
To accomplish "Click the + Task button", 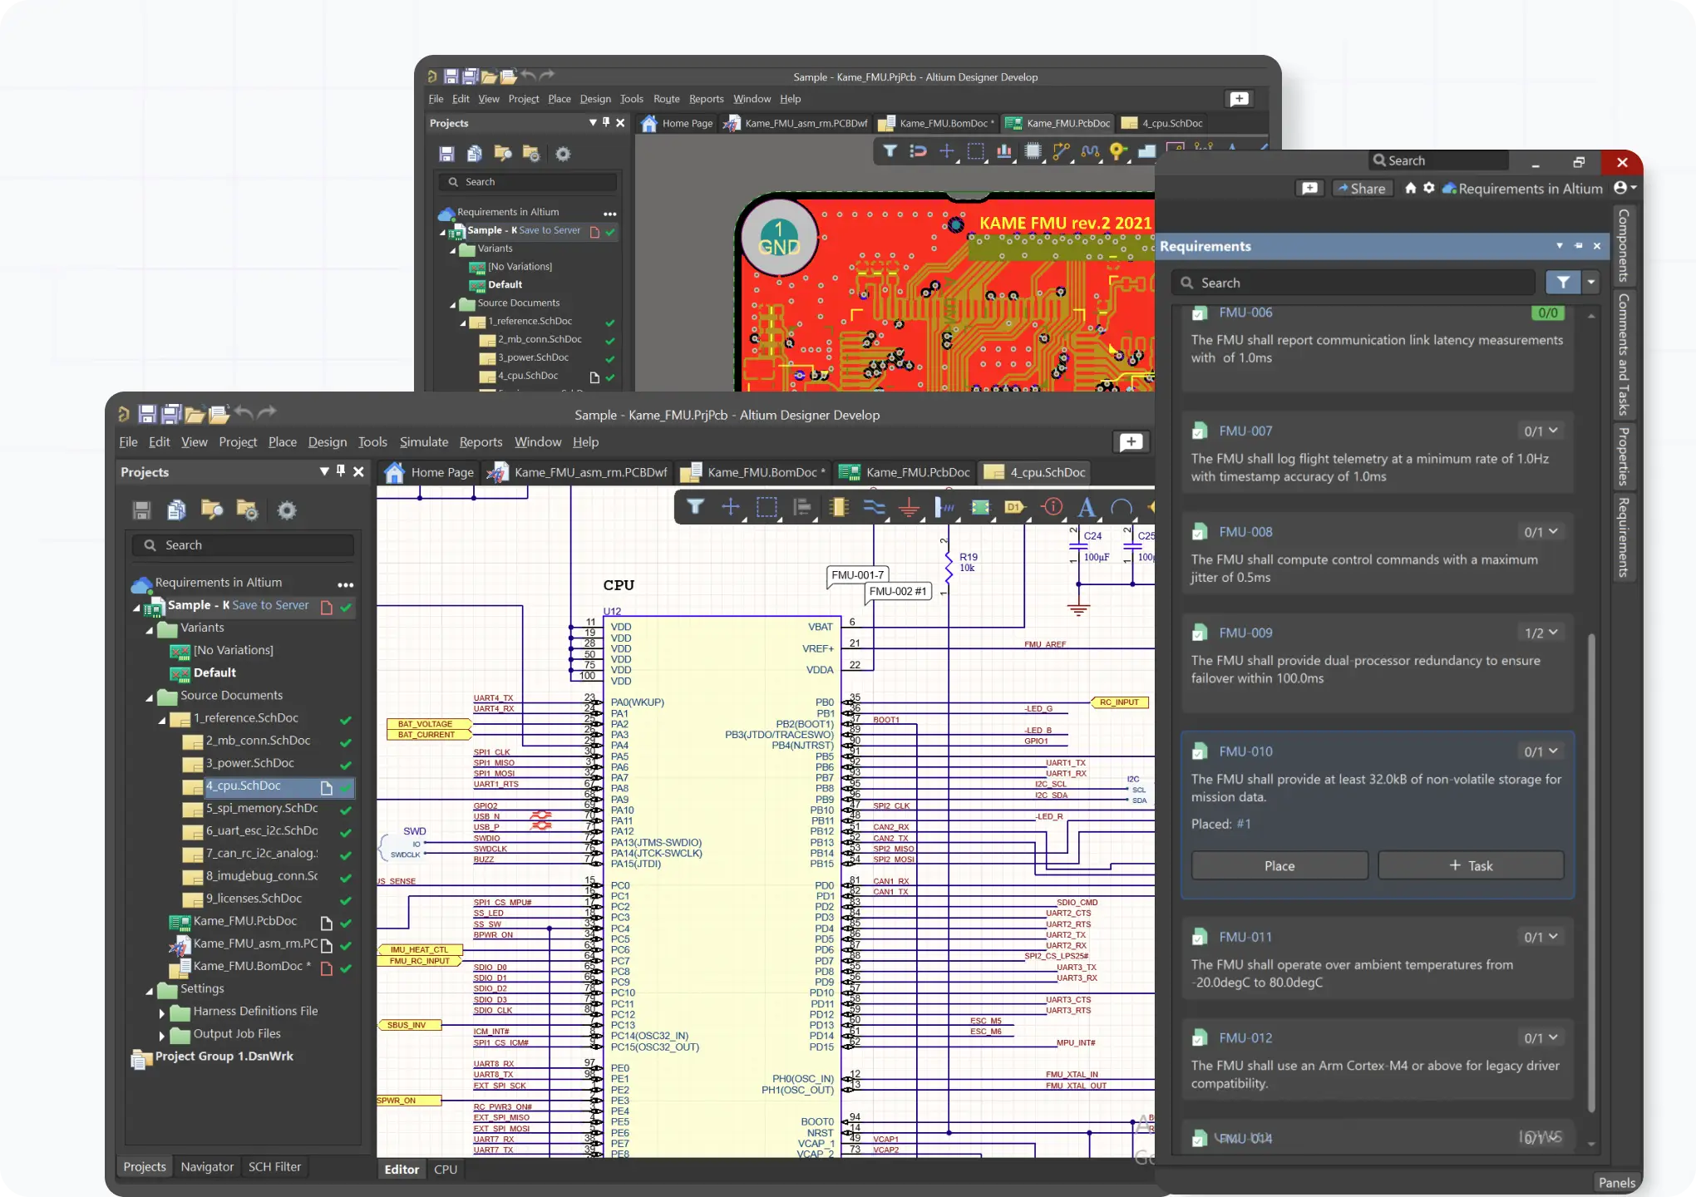I will coord(1471,865).
